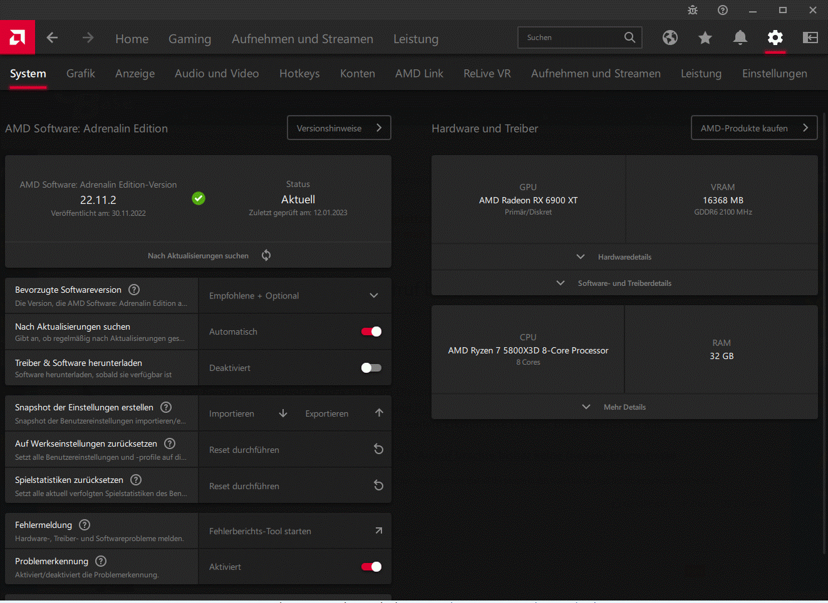Open the Hotkeys tab
The height and width of the screenshot is (603, 828).
[x=299, y=74]
